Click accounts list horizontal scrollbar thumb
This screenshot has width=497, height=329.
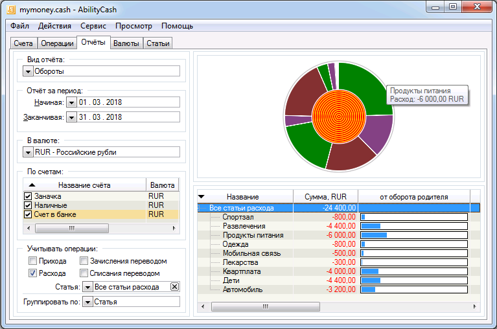pyautogui.click(x=72, y=228)
